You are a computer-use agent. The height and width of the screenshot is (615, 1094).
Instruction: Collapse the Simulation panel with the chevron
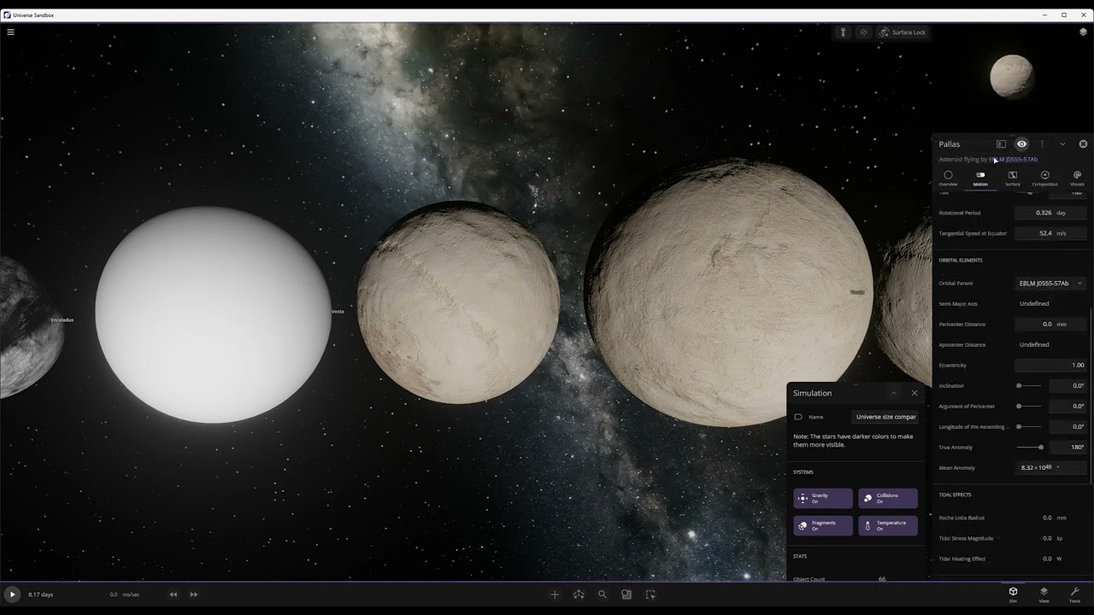point(894,393)
